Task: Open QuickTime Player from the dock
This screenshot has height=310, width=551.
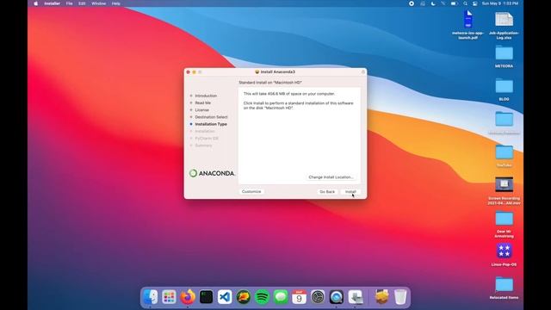Action: click(337, 297)
